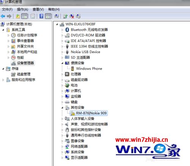
Task: Collapse the 便携设备 category
Action: coord(62,63)
